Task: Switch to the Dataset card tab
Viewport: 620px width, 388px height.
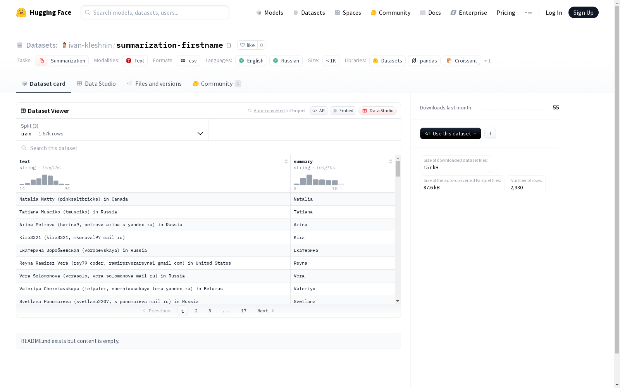Action: pyautogui.click(x=43, y=83)
